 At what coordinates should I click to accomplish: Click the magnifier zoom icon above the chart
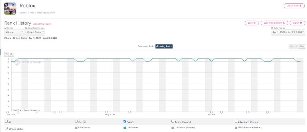point(12,54)
